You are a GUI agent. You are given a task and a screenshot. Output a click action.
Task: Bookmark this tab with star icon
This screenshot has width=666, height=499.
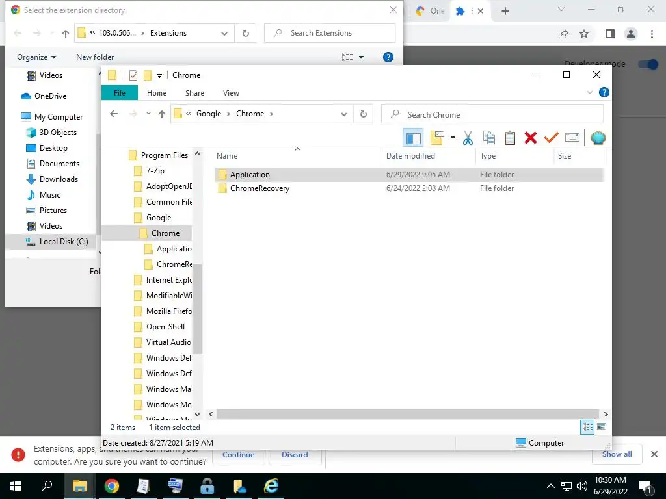point(584,34)
